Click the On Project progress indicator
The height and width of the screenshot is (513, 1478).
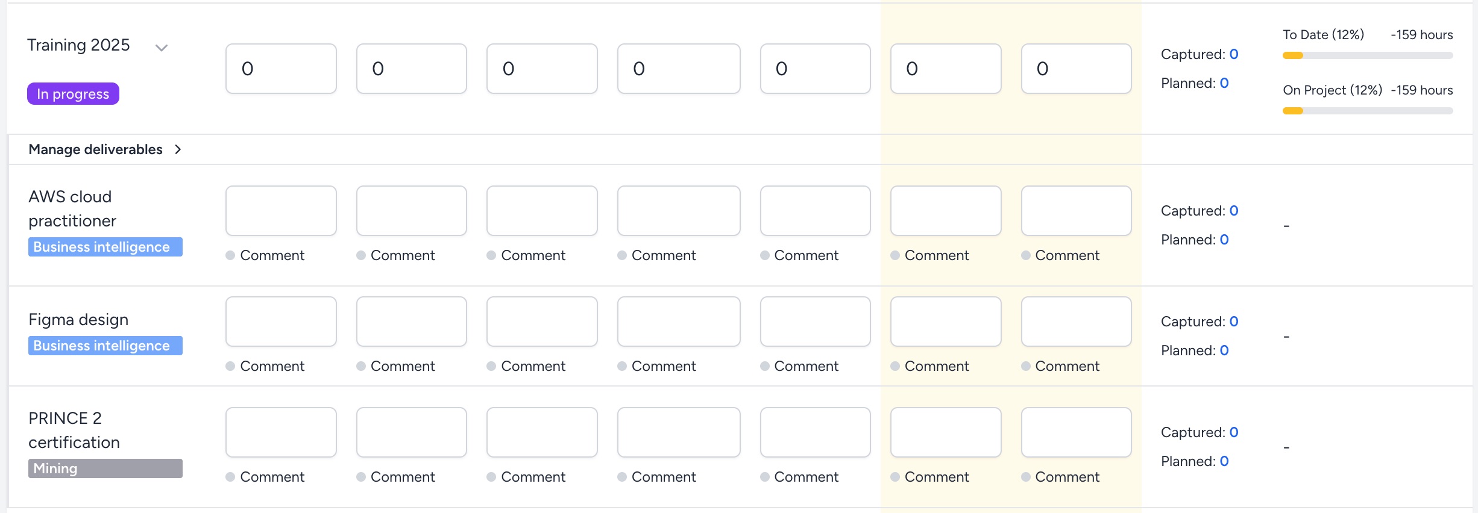click(x=1367, y=111)
